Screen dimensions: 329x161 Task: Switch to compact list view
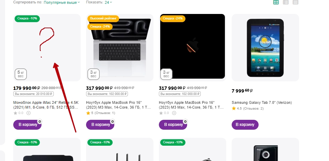click(295, 2)
